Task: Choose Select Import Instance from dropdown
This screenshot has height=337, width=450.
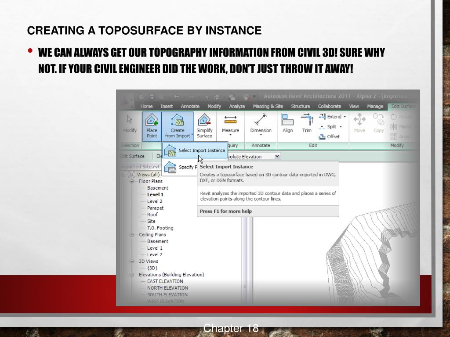Action: (195, 151)
